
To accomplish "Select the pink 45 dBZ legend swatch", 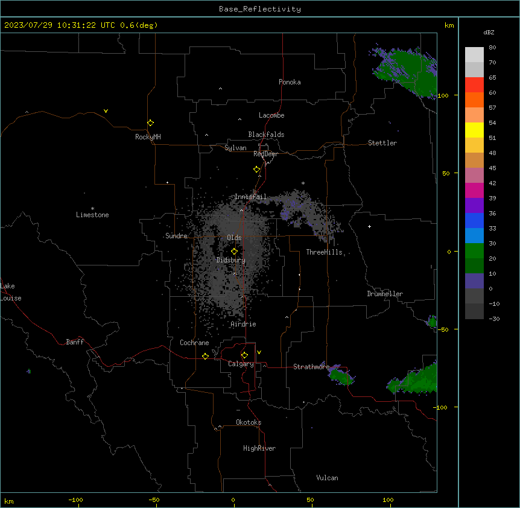I will (474, 175).
